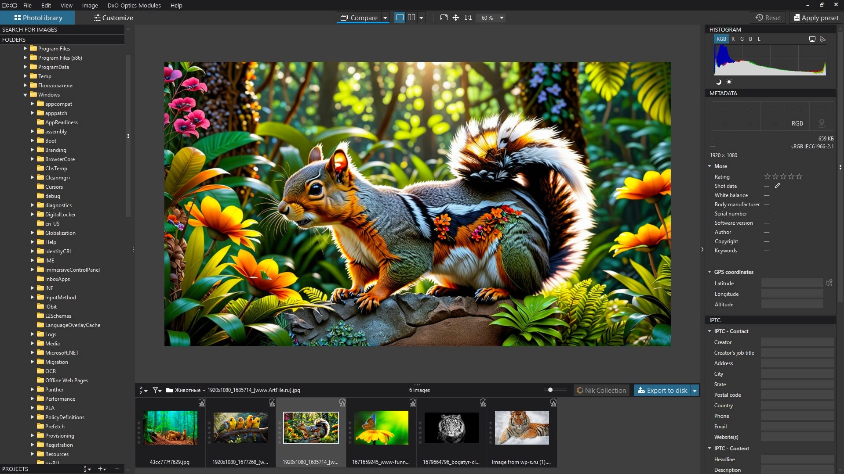Collapse the Windows folder in tree
The image size is (844, 474).
(25, 95)
